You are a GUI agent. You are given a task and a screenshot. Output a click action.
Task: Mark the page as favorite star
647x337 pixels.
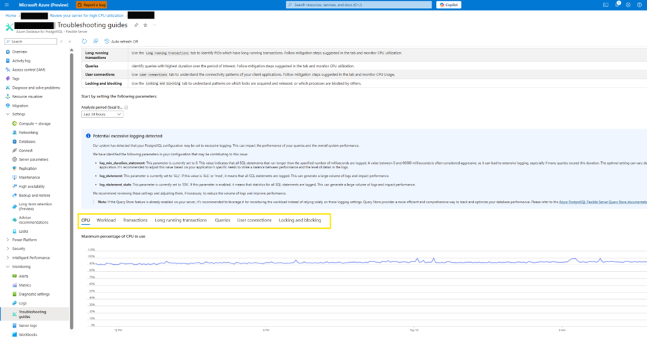pos(145,25)
